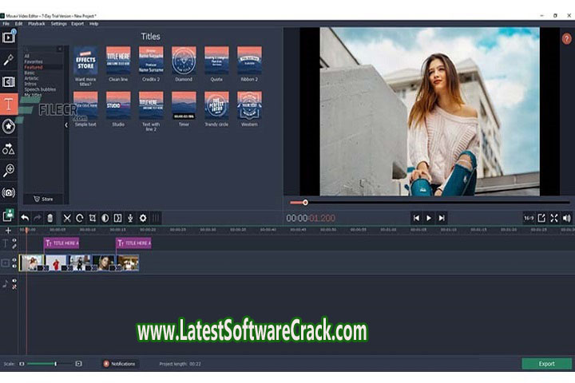The width and height of the screenshot is (575, 383).
Task: Select the Titles tab icon
Action: (x=9, y=104)
